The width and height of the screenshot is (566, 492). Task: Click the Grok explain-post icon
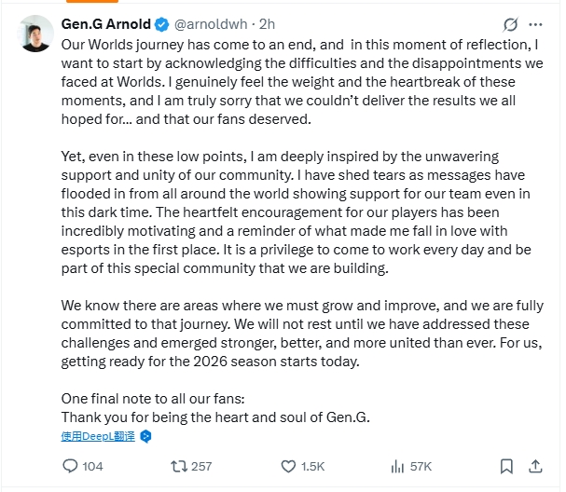pos(510,24)
